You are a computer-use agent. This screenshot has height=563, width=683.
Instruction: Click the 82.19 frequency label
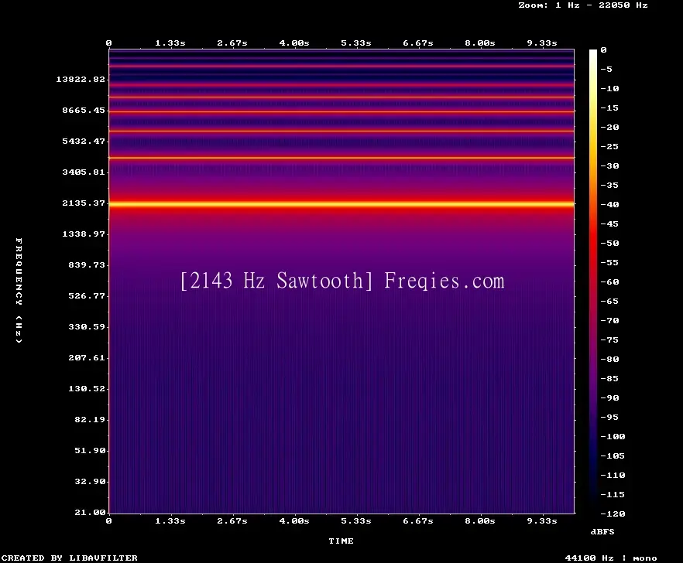90,419
